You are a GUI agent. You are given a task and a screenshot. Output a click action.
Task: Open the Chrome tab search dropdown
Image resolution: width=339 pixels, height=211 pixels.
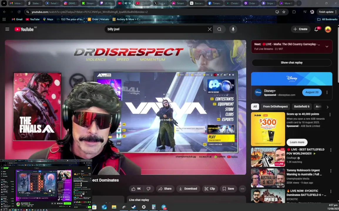pos(4,3)
